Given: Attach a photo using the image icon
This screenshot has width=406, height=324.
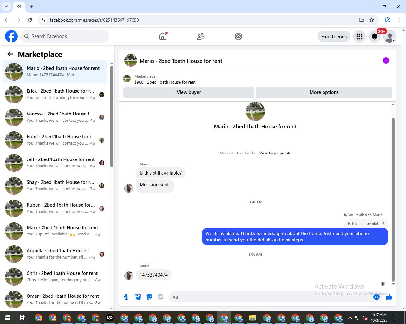Looking at the screenshot, I should (138, 297).
